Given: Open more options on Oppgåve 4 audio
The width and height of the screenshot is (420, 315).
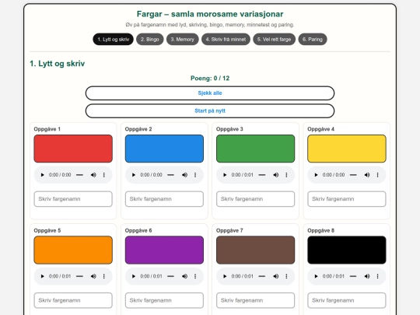Looking at the screenshot, I should (x=378, y=175).
